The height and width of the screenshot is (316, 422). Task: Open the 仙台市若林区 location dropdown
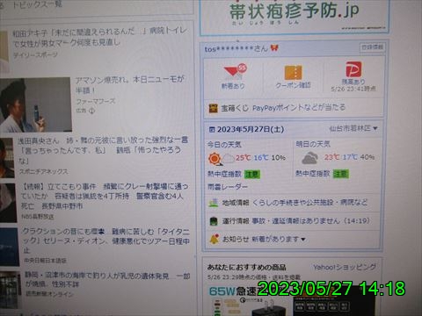353,128
